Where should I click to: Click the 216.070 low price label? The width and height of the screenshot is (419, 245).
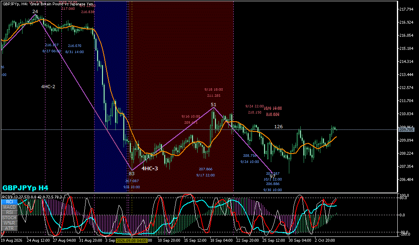click(x=74, y=46)
